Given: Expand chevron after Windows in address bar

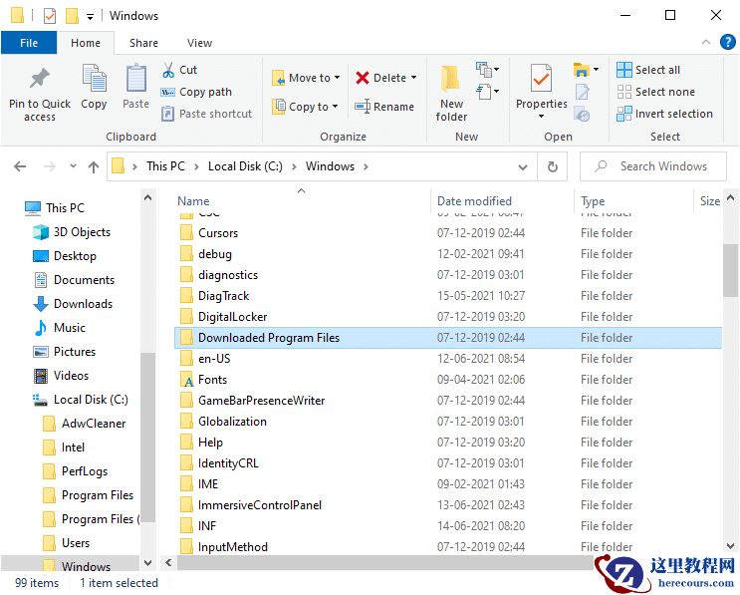Looking at the screenshot, I should (x=366, y=166).
